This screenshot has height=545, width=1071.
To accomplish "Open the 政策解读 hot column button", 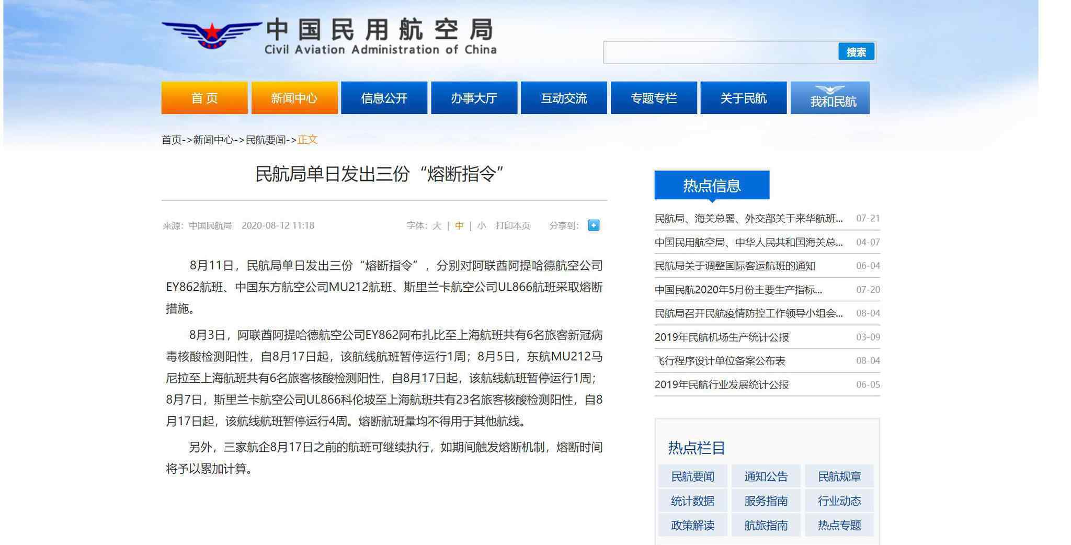I will click(x=692, y=525).
